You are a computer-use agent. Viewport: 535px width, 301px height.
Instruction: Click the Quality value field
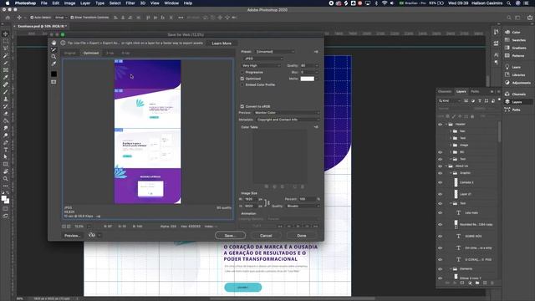[x=308, y=65]
